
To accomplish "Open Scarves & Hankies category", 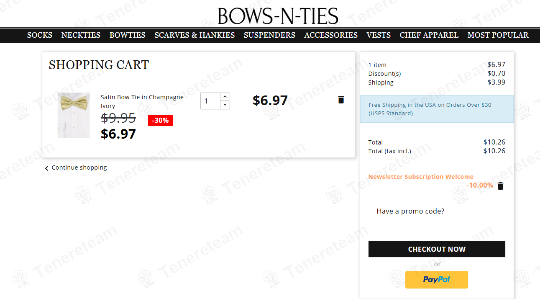I will point(195,35).
